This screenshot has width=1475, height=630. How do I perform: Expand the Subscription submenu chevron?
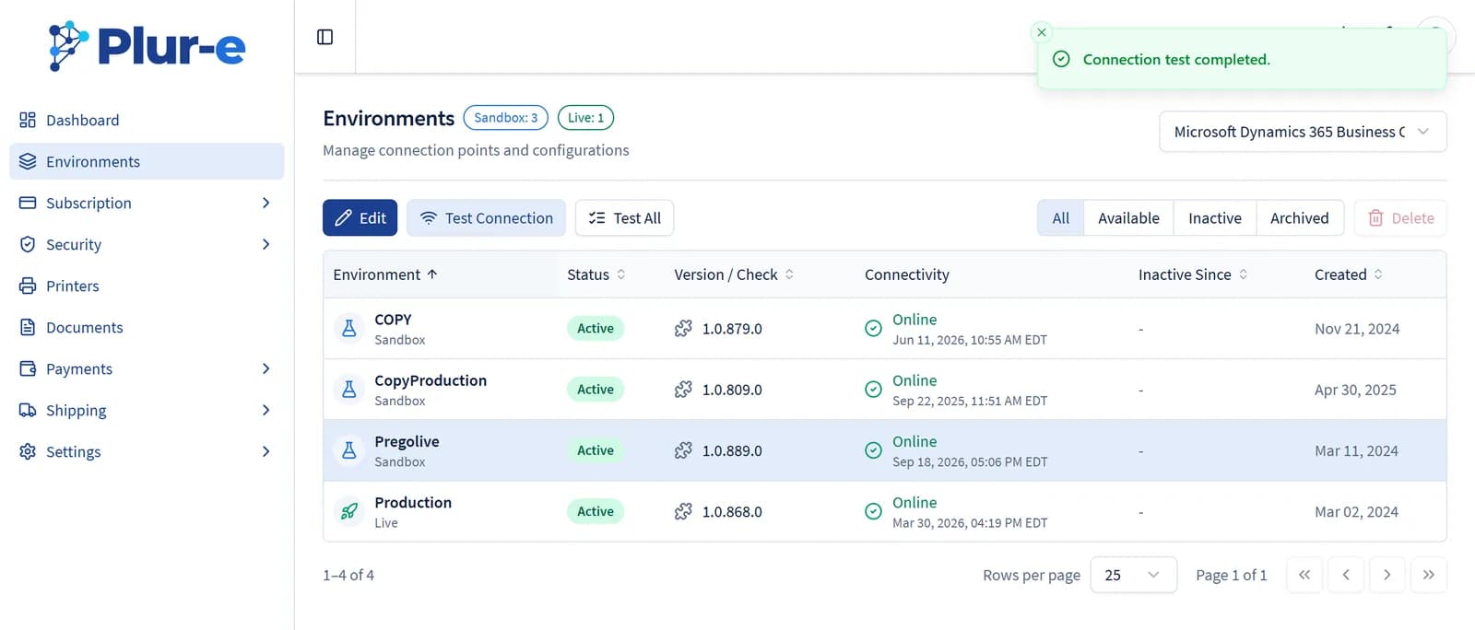tap(265, 203)
